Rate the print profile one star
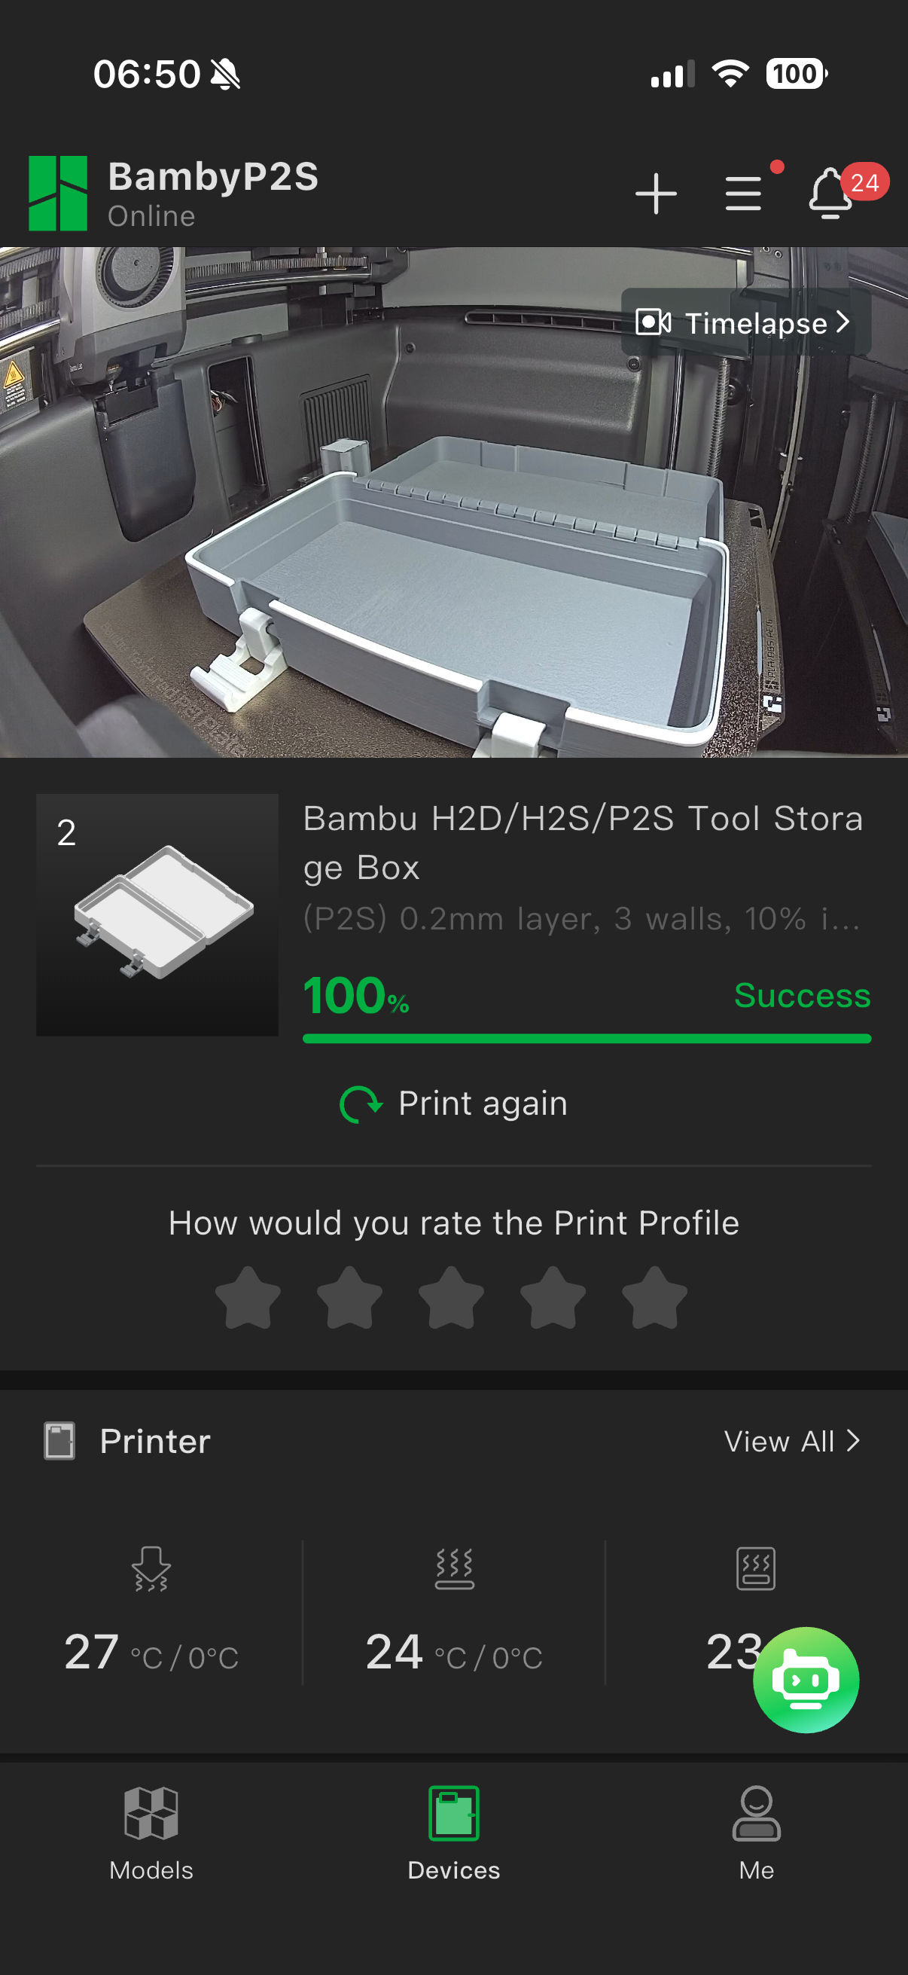Image resolution: width=908 pixels, height=1975 pixels. (248, 1297)
